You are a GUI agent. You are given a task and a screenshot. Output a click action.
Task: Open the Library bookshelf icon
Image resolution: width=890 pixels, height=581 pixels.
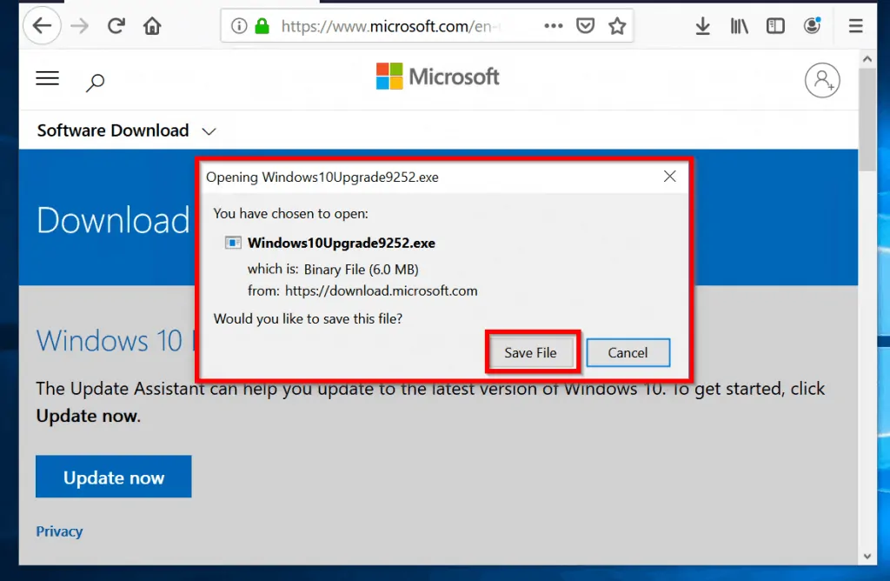pyautogui.click(x=739, y=25)
